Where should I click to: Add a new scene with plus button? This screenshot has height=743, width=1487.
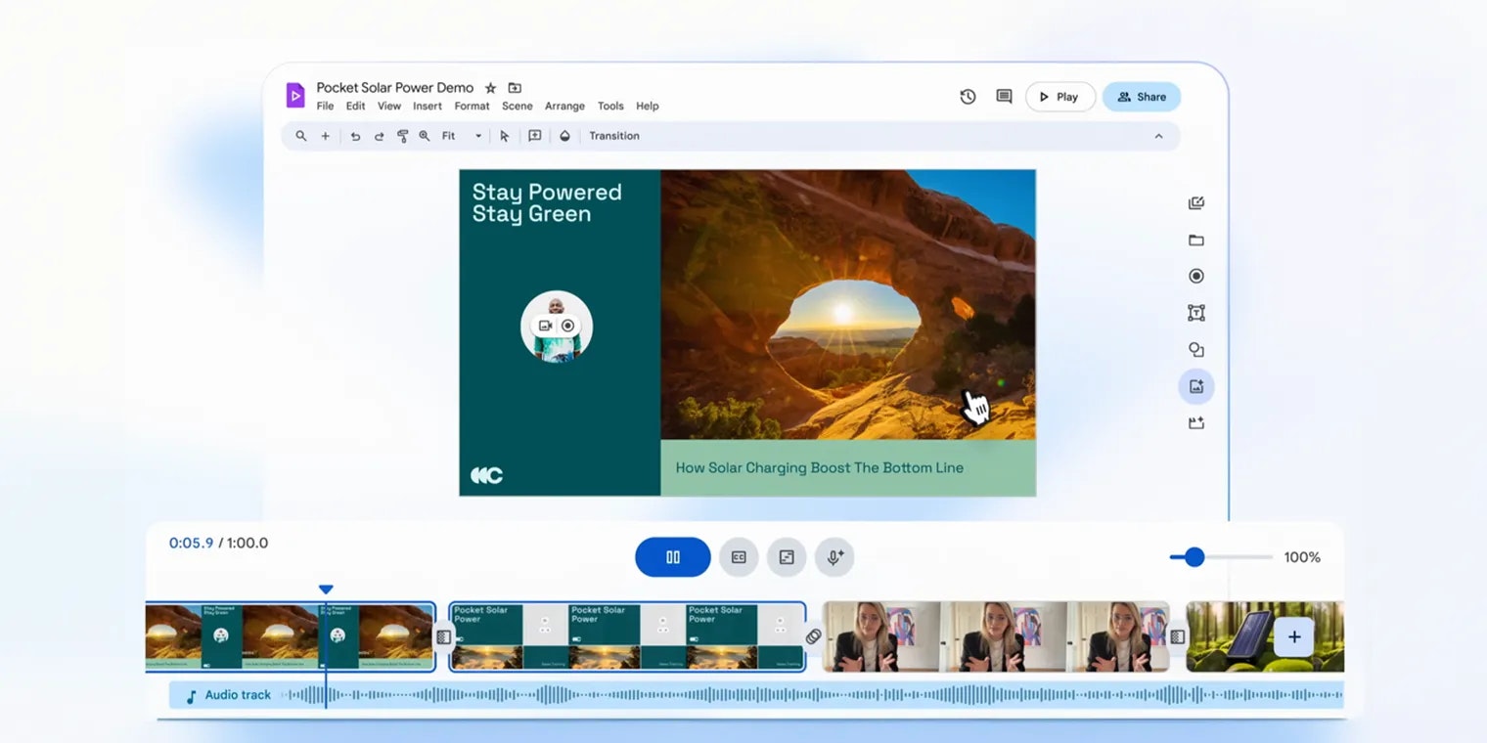pyautogui.click(x=1294, y=637)
